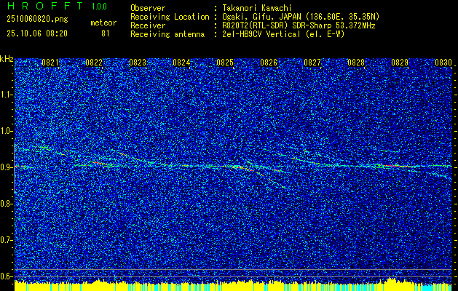The height and width of the screenshot is (291, 458).
Task: Click the meteor count value 81
Action: pyautogui.click(x=105, y=33)
